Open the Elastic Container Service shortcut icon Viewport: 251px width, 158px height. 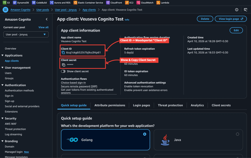click(75, 3)
